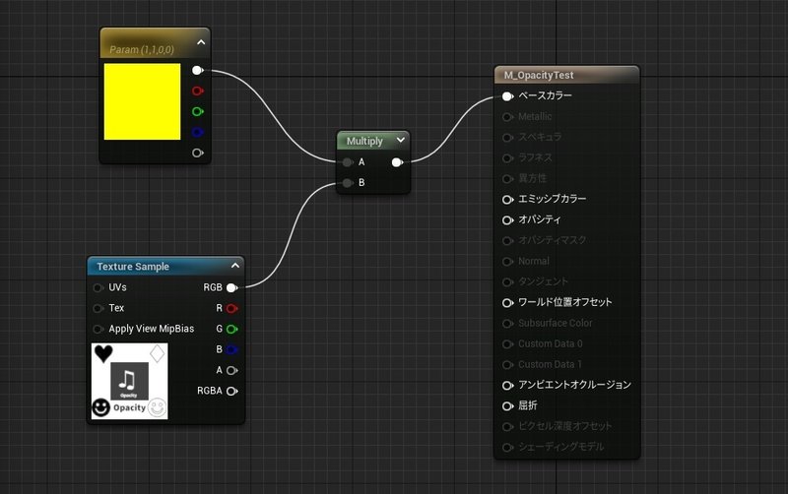This screenshot has width=788, height=494.
Task: Collapse the Texture Sample node chevron
Action: pos(235,266)
